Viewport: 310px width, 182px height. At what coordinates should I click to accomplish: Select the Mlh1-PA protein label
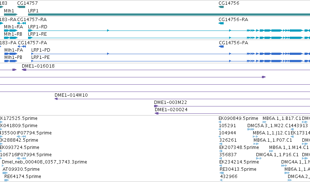tap(13, 50)
